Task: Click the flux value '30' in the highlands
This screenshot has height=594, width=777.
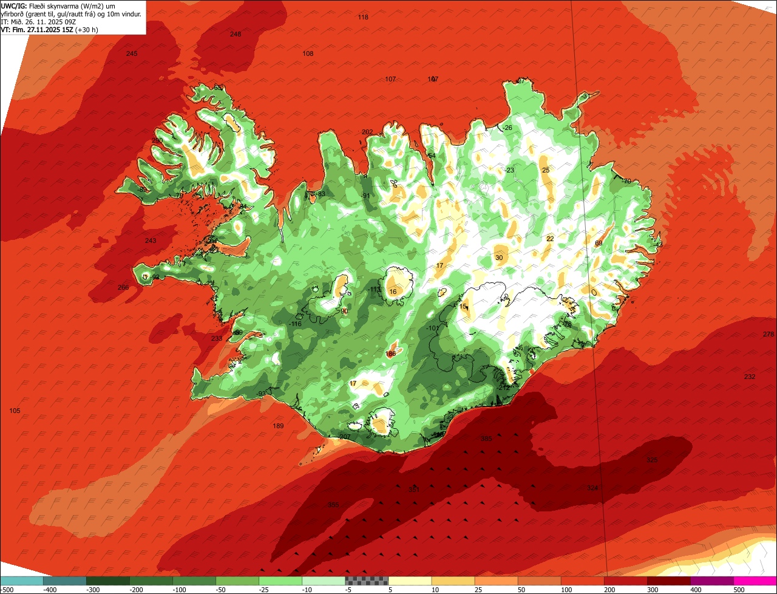Action: click(x=499, y=258)
